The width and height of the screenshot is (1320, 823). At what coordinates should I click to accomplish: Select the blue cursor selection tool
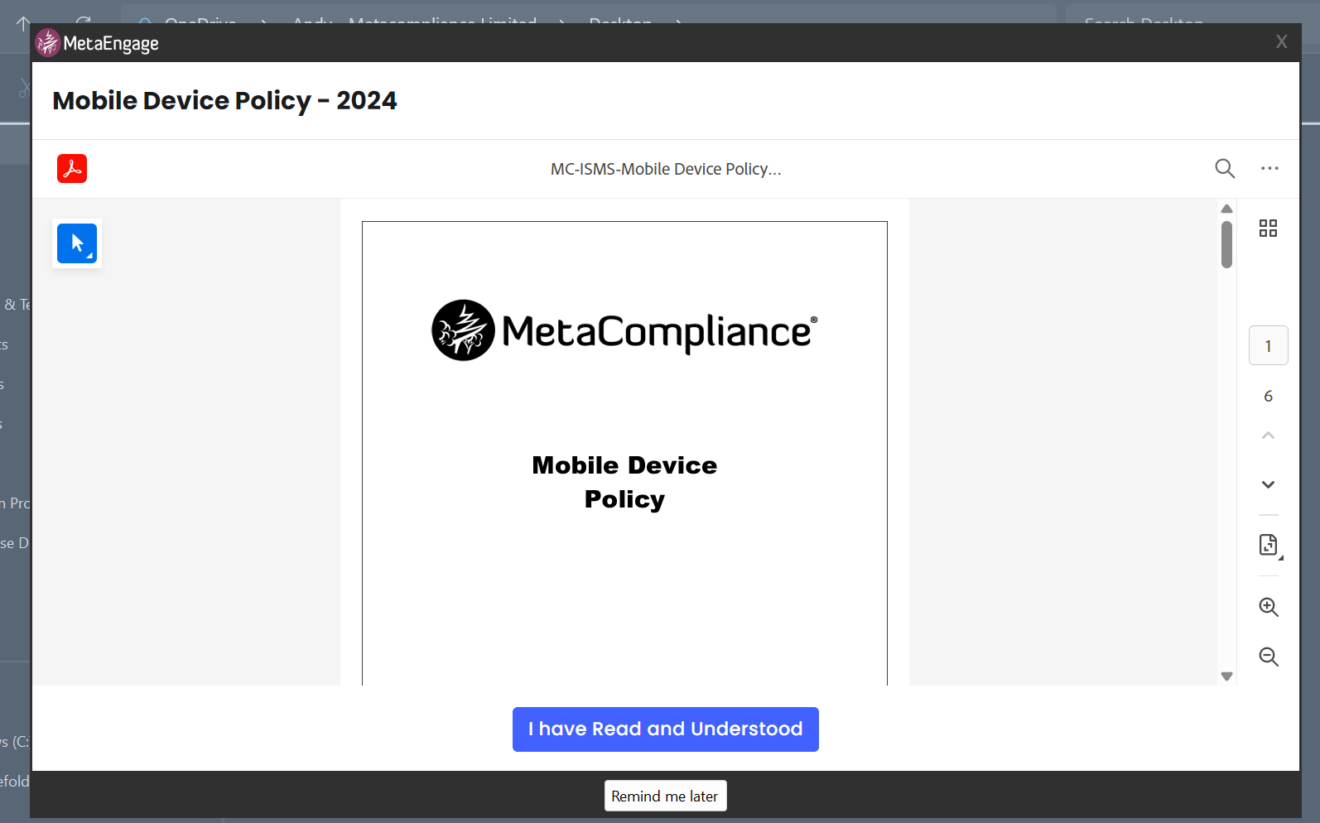click(x=77, y=243)
